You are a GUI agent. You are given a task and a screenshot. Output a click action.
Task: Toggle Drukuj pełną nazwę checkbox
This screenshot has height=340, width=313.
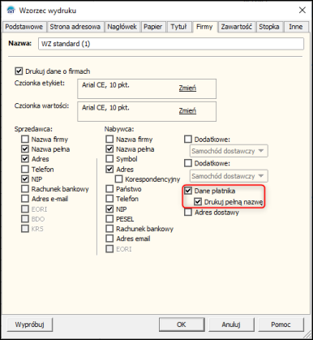pos(198,202)
